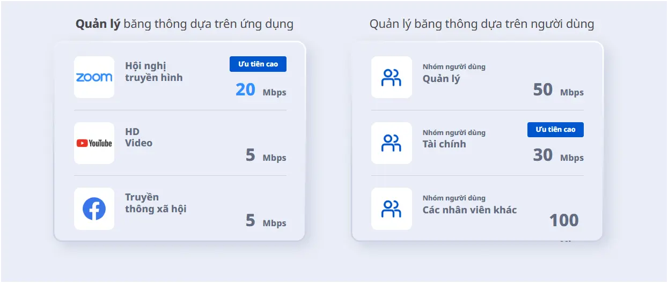Select the Truyền thông xã hội label

tap(156, 203)
